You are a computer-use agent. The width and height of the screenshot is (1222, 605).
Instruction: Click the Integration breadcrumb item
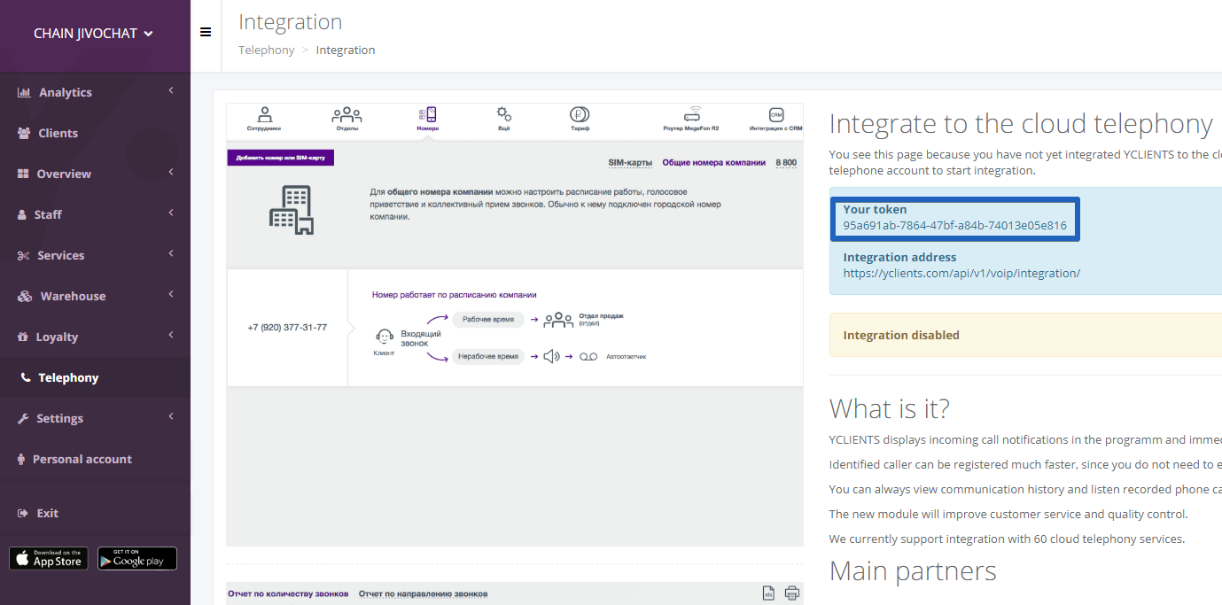346,50
